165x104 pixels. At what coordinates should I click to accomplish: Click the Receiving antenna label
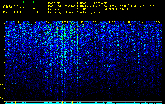60,12
